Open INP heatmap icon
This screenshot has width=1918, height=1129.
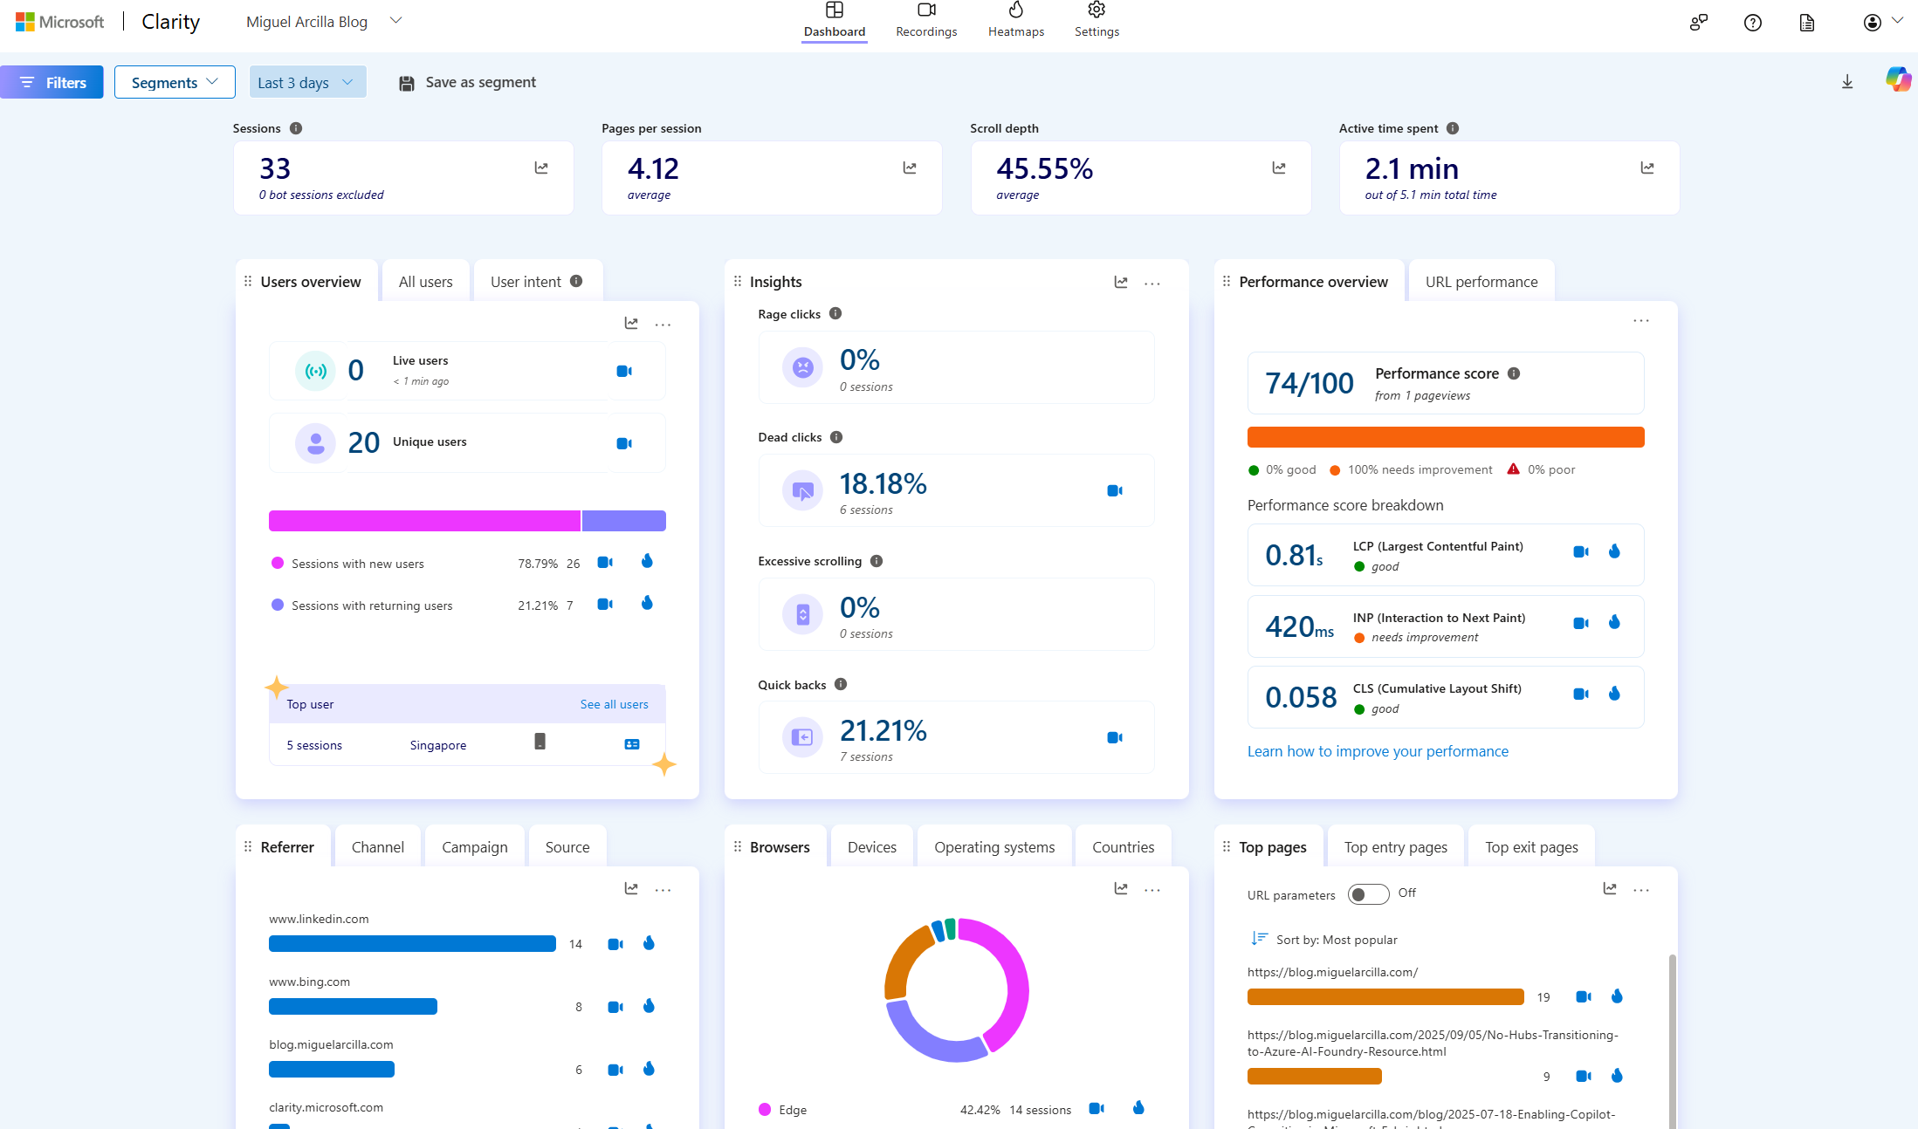[x=1614, y=622]
